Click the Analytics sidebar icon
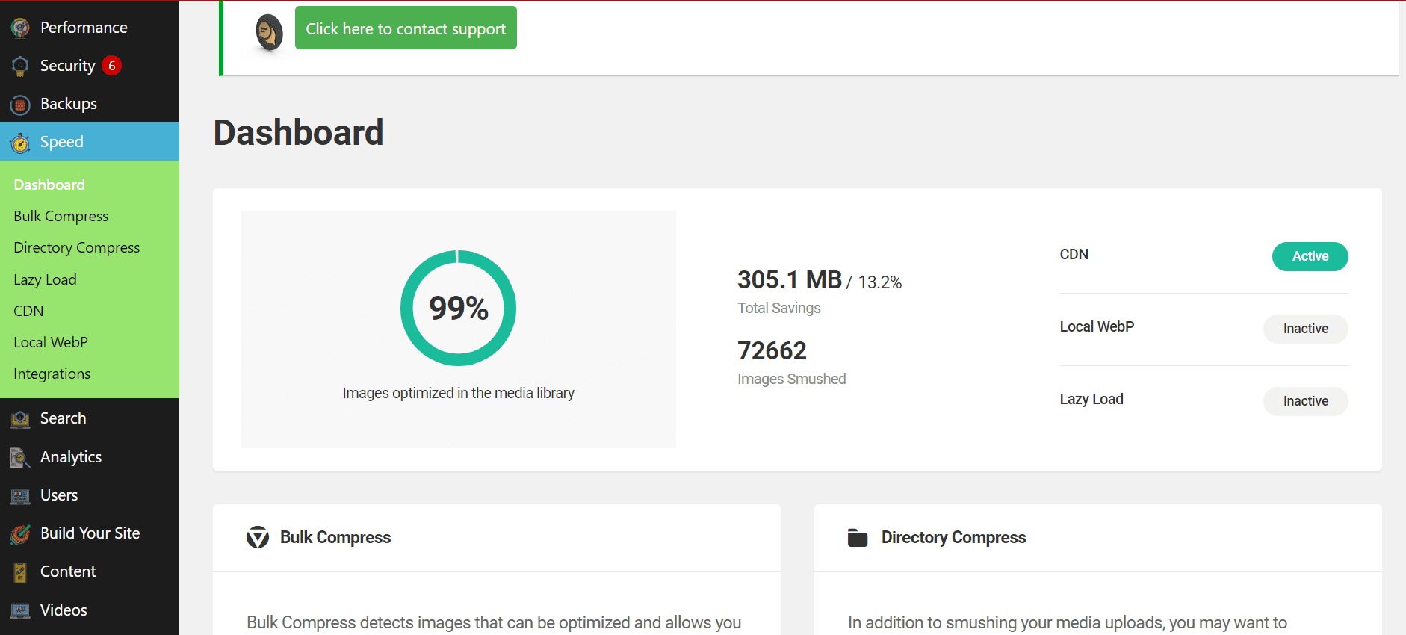 click(x=20, y=458)
